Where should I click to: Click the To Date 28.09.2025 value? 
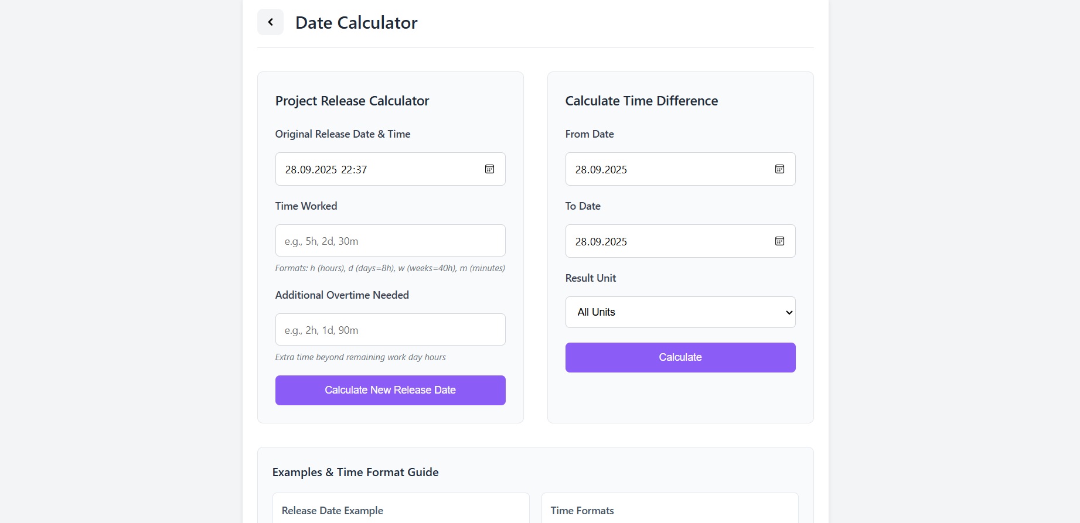(601, 242)
